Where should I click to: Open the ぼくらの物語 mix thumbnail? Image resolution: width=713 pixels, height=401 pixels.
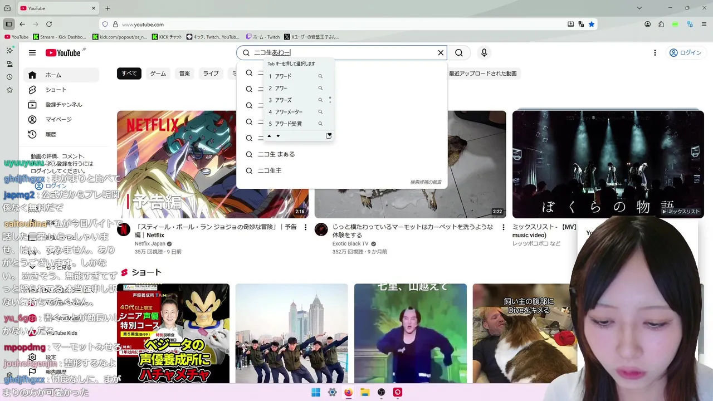coord(608,164)
